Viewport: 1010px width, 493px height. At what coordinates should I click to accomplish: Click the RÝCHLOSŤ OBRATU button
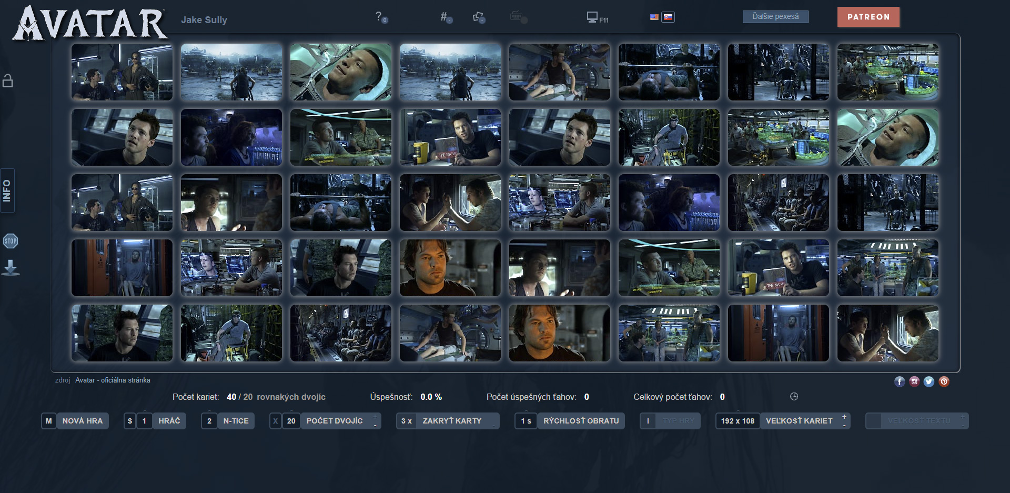coord(581,421)
